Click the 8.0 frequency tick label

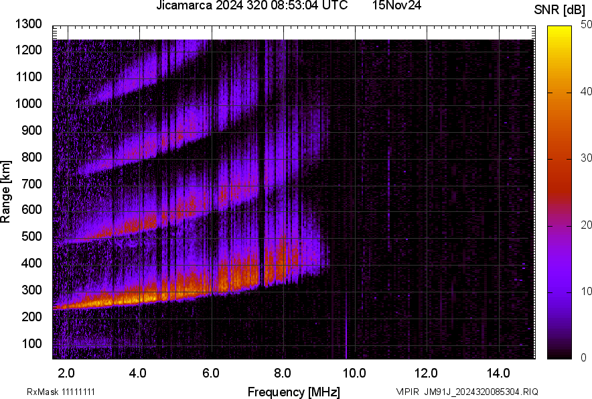point(283,372)
